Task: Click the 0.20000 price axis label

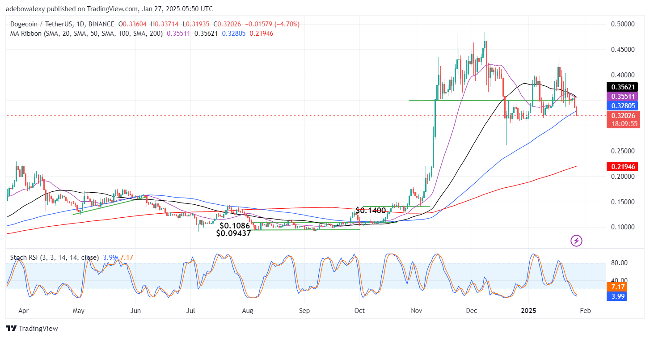Action: coord(623,177)
